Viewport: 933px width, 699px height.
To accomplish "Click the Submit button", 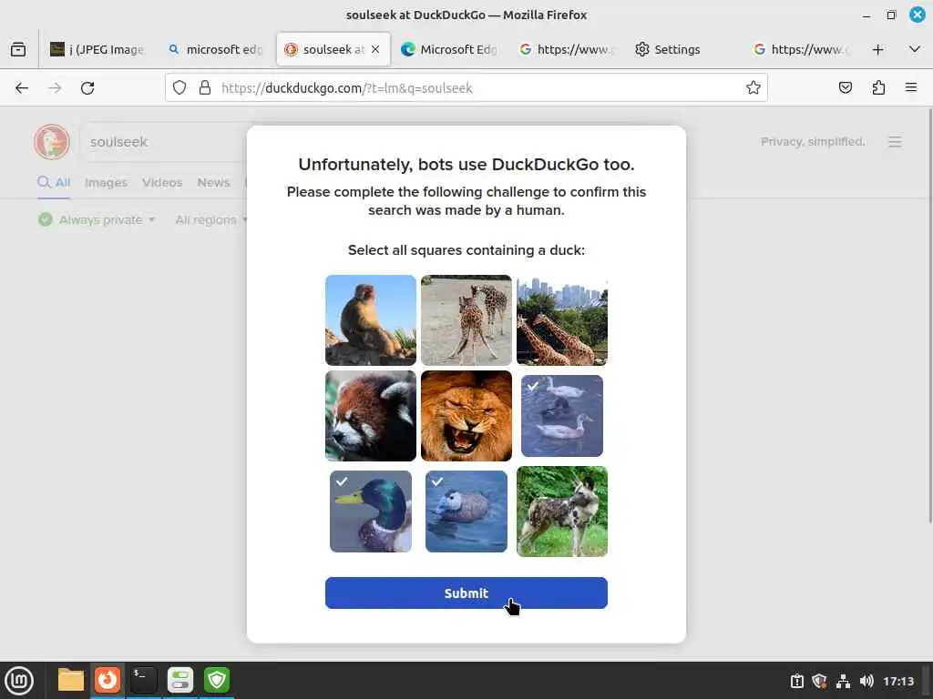I will click(x=466, y=593).
